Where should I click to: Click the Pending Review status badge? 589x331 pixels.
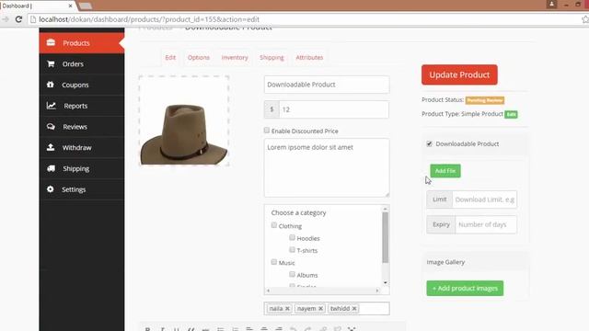(x=485, y=100)
